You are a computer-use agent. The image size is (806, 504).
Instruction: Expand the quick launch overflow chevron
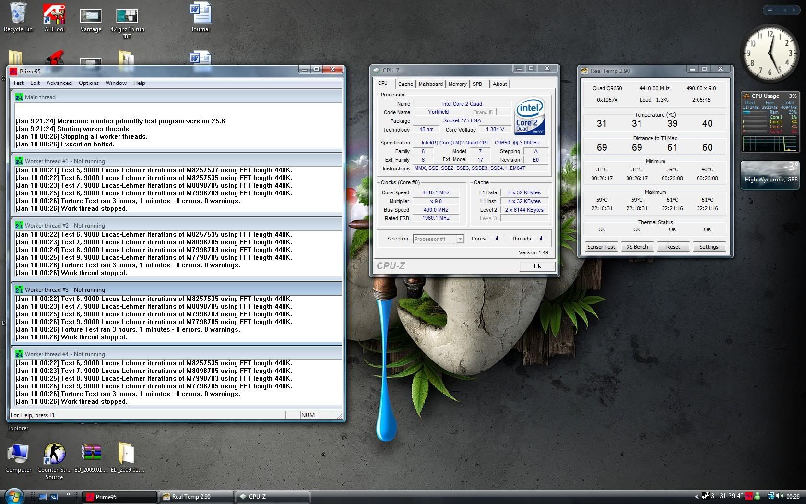tap(68, 494)
